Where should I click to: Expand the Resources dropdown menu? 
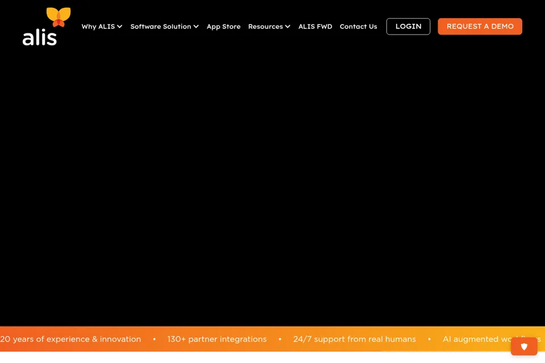pyautogui.click(x=269, y=27)
